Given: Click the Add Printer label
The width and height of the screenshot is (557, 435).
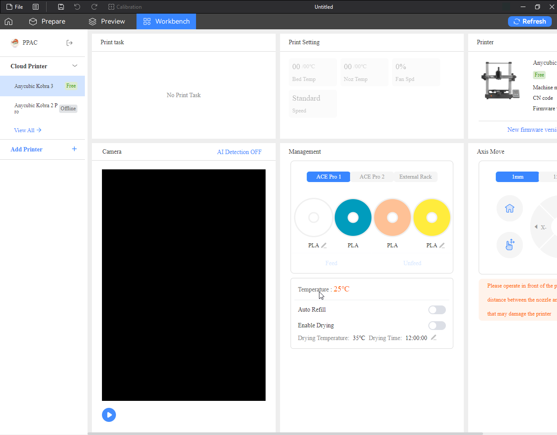Looking at the screenshot, I should coord(26,149).
